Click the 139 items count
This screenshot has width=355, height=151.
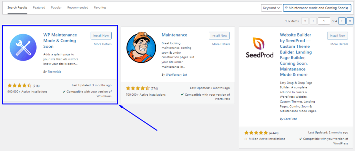[292, 21]
